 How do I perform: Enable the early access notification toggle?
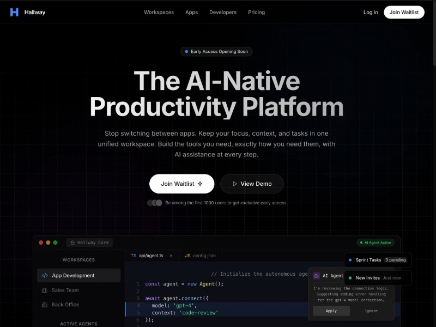(x=154, y=202)
